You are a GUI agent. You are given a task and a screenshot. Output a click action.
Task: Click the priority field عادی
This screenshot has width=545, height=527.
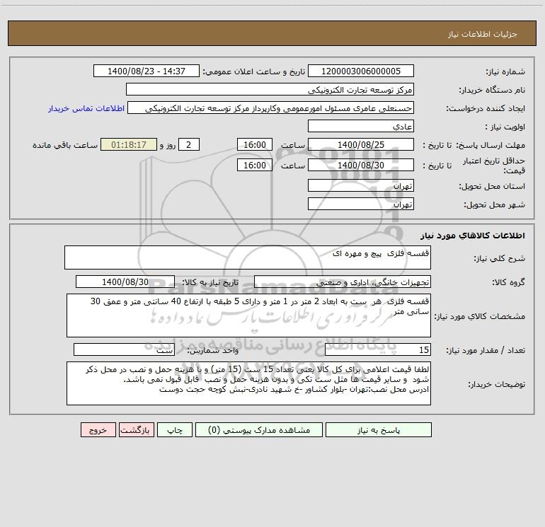[x=361, y=126]
